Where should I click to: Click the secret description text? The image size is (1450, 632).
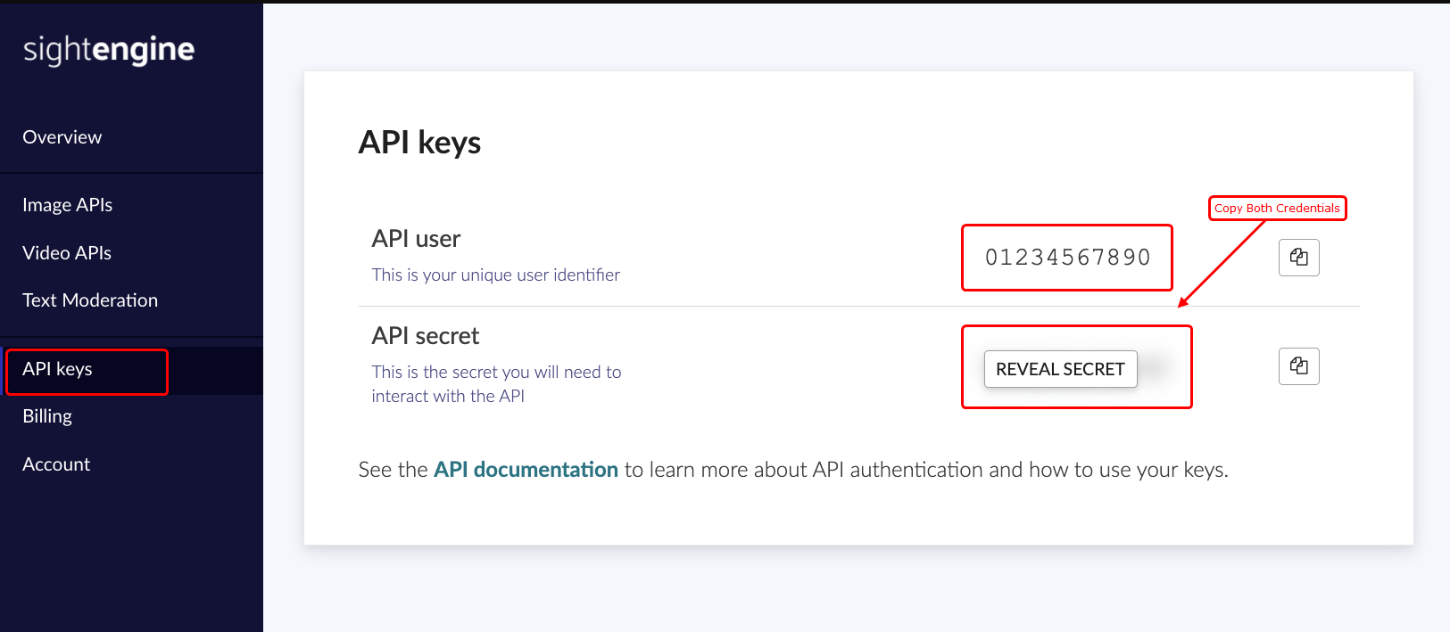(x=496, y=384)
